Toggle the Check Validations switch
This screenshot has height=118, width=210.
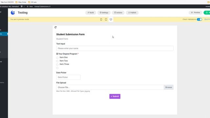pyautogui.click(x=199, y=19)
